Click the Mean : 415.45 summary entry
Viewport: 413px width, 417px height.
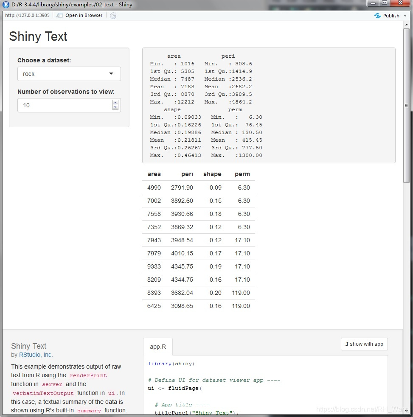[x=236, y=140]
